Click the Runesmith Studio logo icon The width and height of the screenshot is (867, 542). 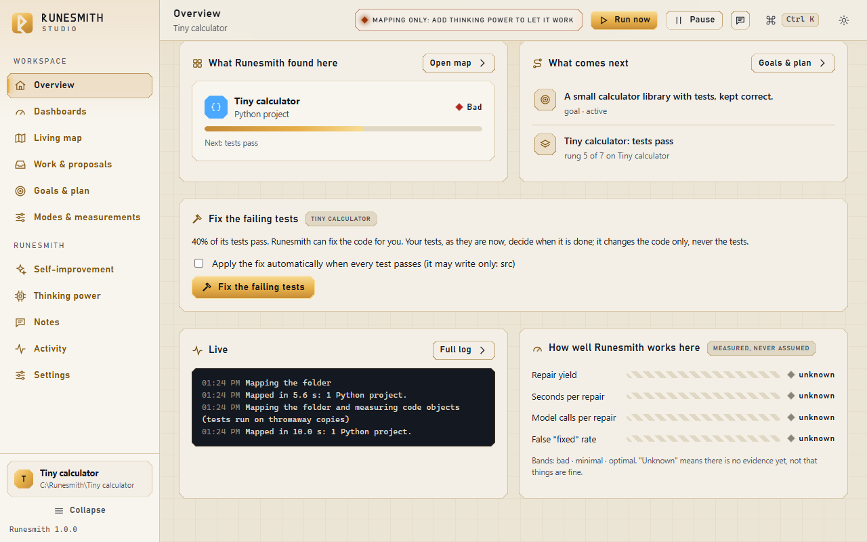[22, 22]
